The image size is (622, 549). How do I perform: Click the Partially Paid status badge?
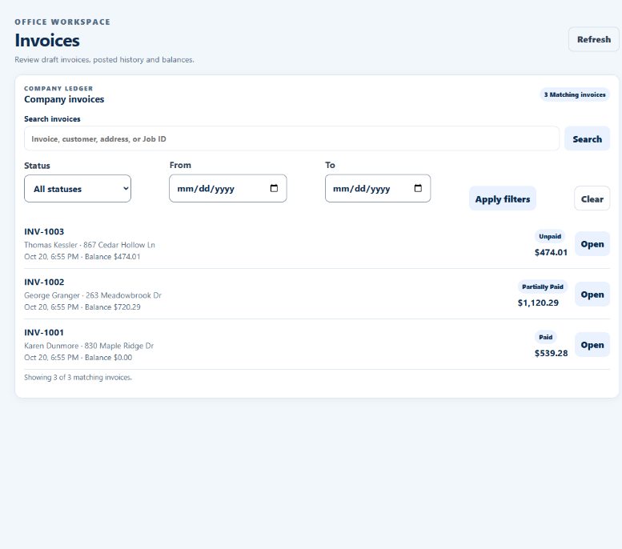pyautogui.click(x=542, y=287)
